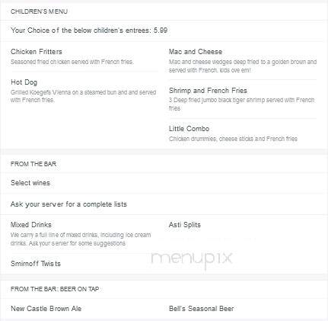Click Ask your server for a complete lists
The width and height of the screenshot is (328, 321).
coord(68,204)
